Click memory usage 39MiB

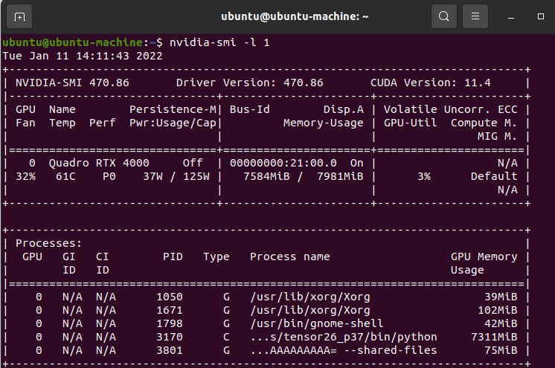click(x=501, y=297)
